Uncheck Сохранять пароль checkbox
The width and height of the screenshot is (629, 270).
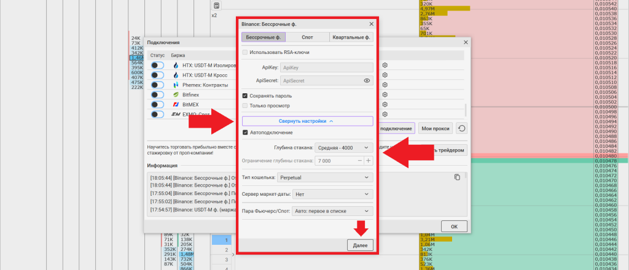click(245, 96)
